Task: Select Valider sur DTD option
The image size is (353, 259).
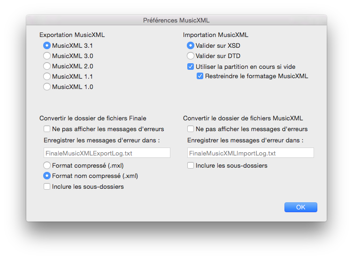Action: coord(191,56)
